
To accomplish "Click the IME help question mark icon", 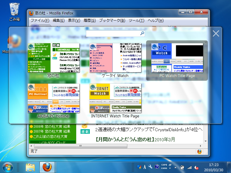I will (157, 167).
